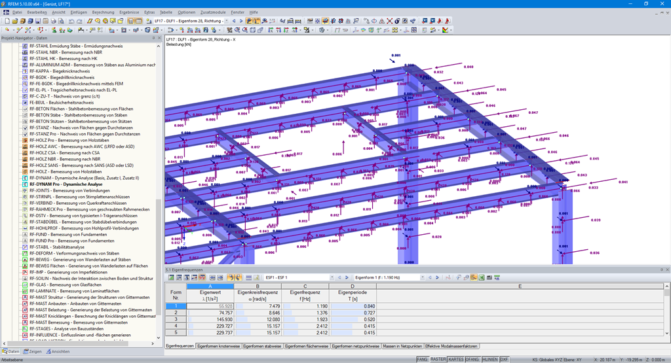Click the RFEM application menu icon
This screenshot has width=671, height=363.
click(x=6, y=12)
